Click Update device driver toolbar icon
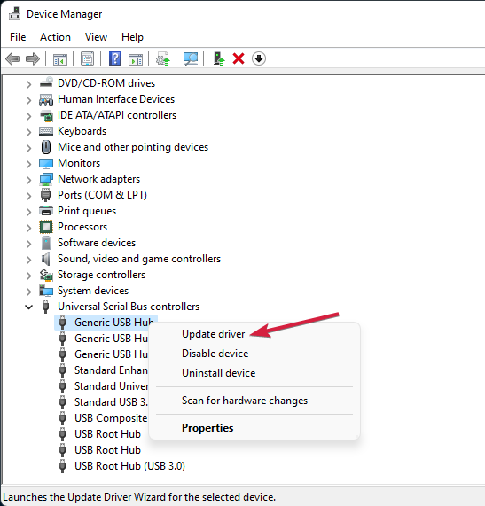The image size is (485, 506). tap(163, 59)
